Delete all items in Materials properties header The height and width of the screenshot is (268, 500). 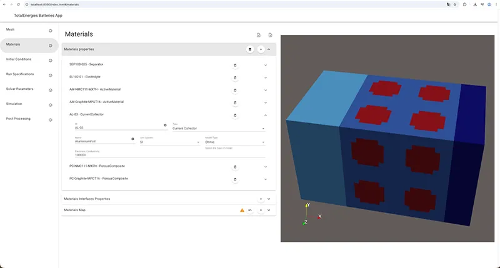point(250,49)
